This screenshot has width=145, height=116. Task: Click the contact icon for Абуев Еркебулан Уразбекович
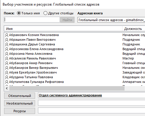coord(7,73)
